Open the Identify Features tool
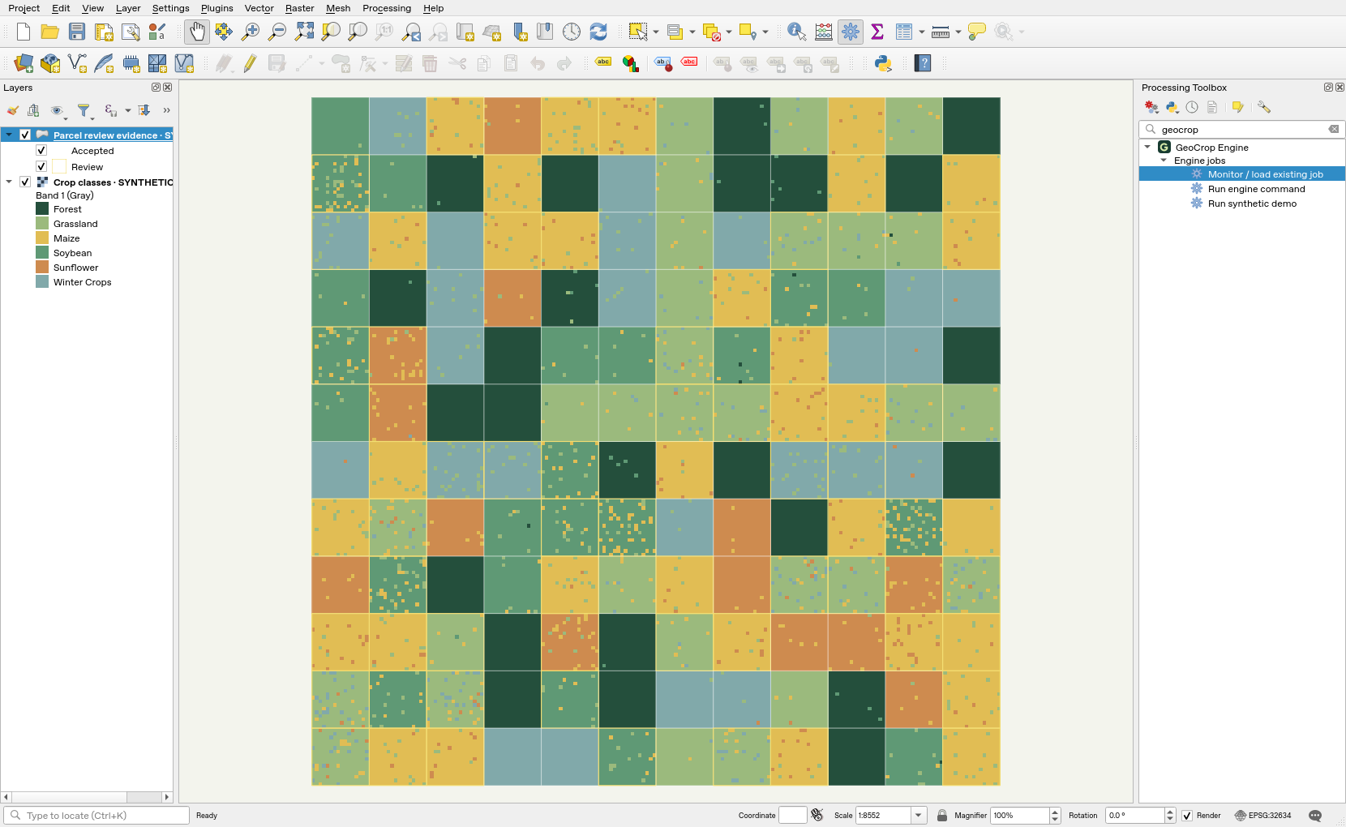The image size is (1346, 827). [x=796, y=32]
